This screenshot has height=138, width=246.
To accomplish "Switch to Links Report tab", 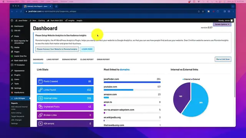I will tap(53, 59).
